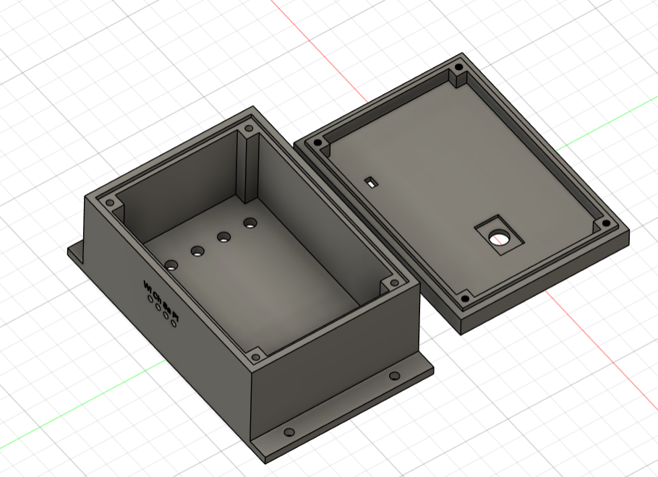The height and width of the screenshot is (477, 658).
Task: Select the upper hole on the front mounting flange
Action: [394, 376]
